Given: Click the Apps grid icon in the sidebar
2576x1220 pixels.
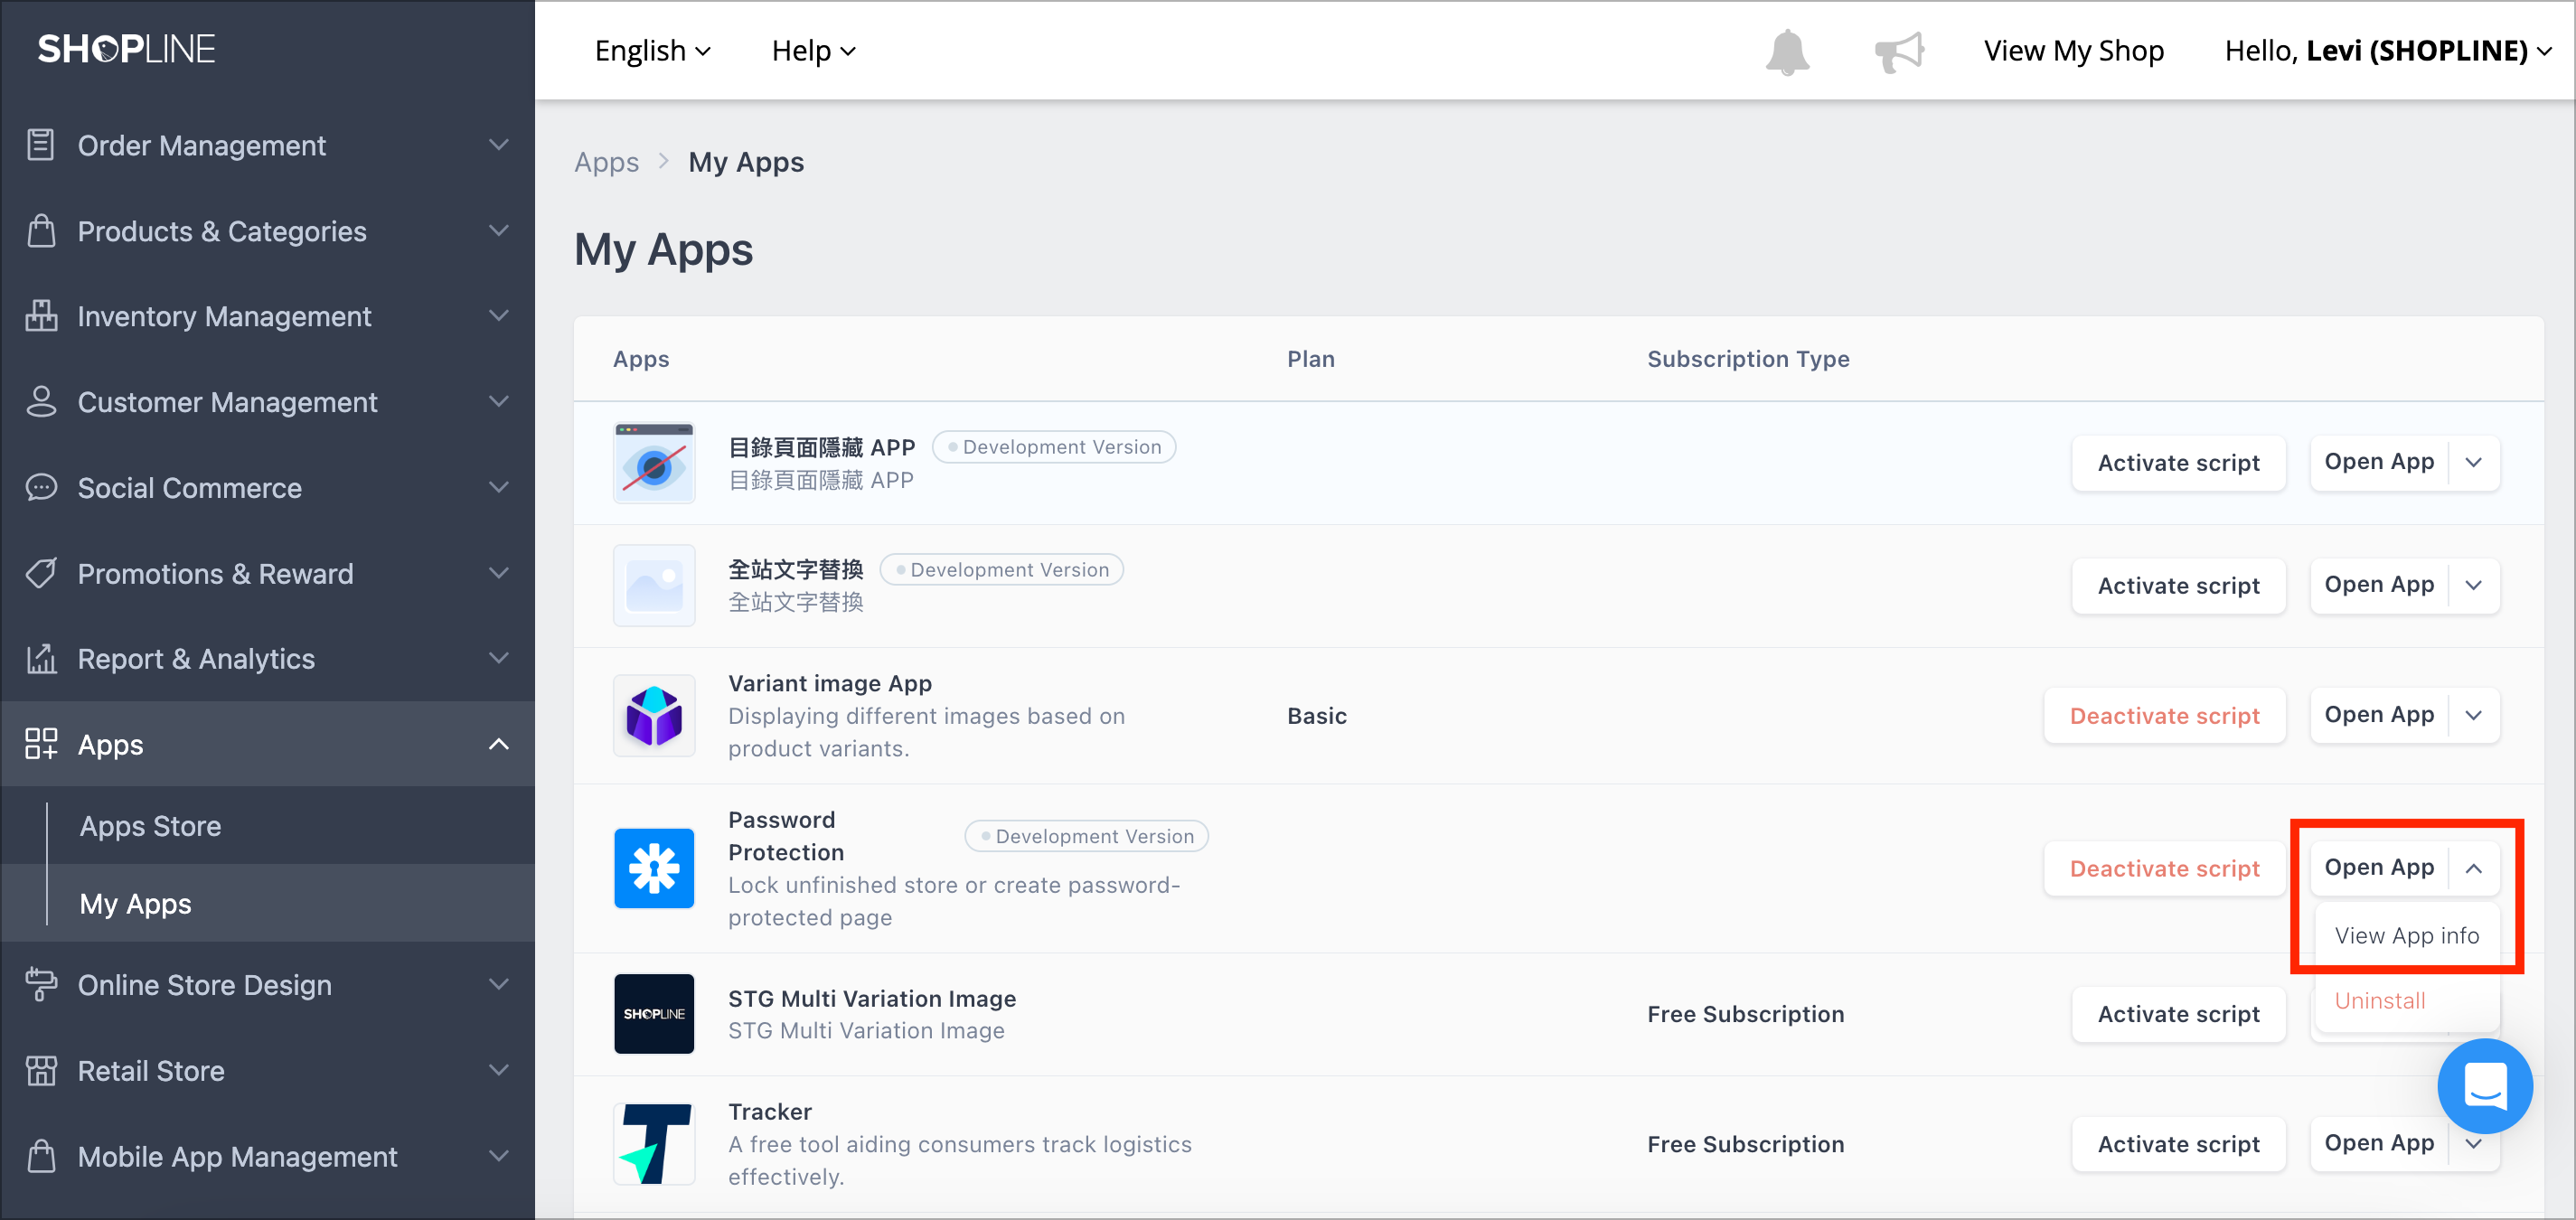Looking at the screenshot, I should 41,744.
